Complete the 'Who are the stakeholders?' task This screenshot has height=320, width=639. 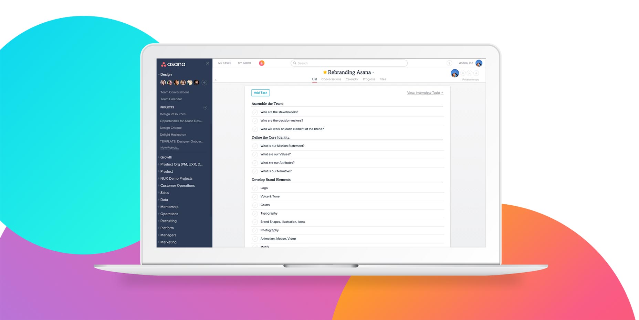coord(255,112)
